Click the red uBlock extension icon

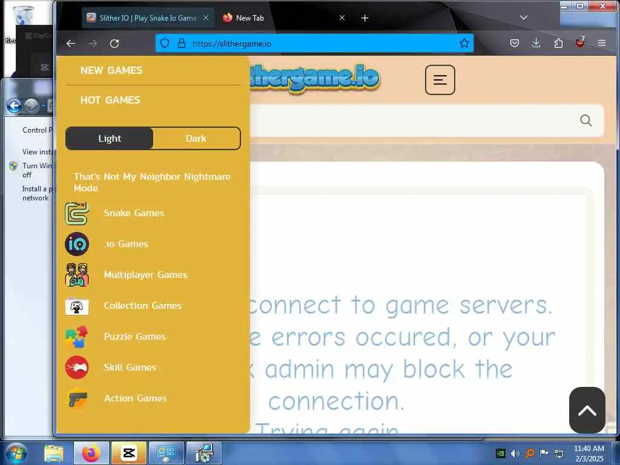coord(580,43)
